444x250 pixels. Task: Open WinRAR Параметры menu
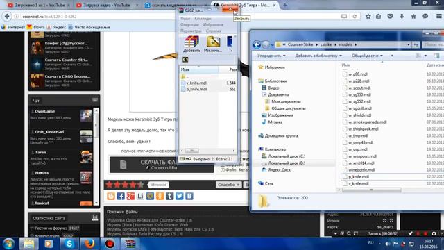191,31
